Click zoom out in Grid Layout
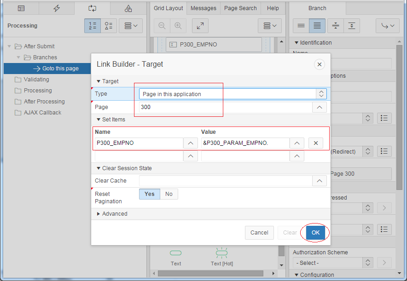 162,26
